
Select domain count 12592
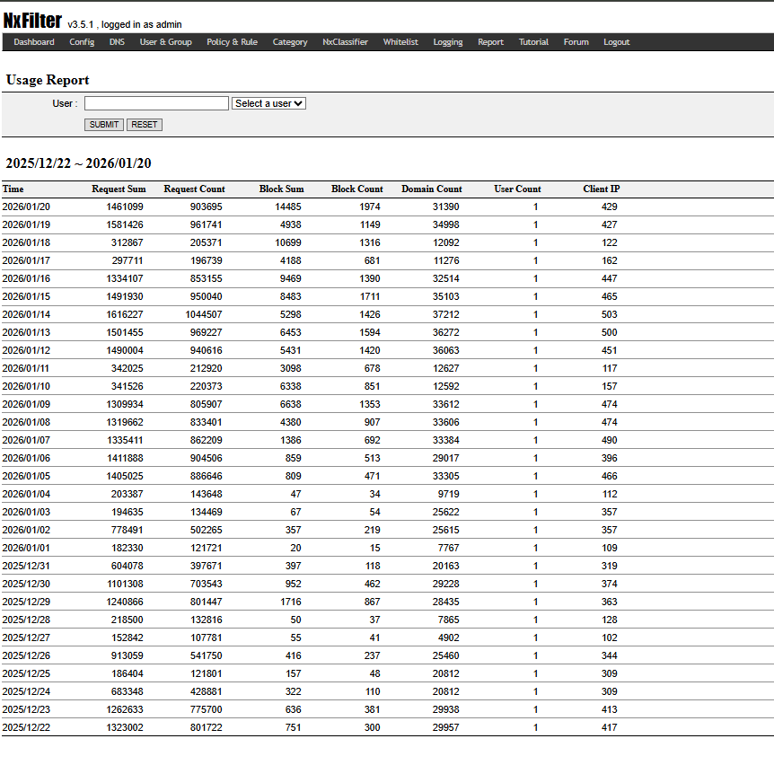pos(445,386)
